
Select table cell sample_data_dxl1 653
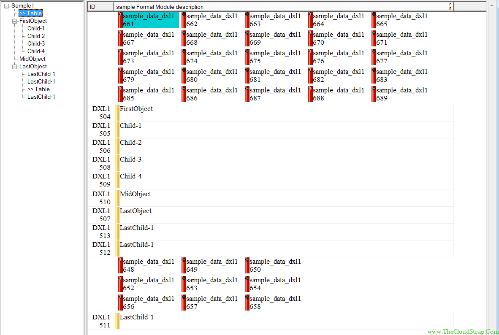coord(212,284)
